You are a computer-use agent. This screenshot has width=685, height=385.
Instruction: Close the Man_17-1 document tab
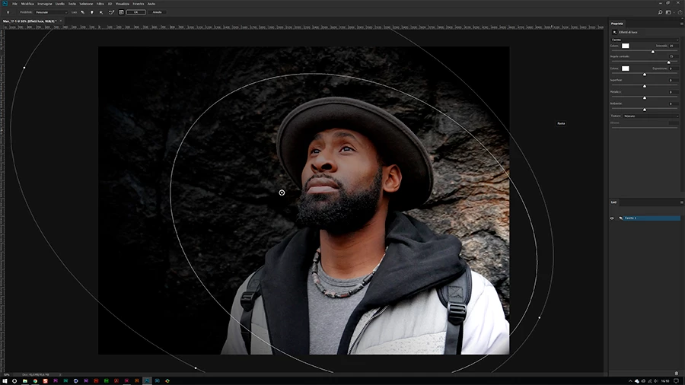pyautogui.click(x=61, y=21)
